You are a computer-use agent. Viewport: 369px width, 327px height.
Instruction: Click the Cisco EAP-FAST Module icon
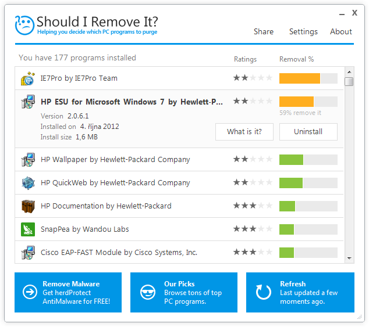[28, 253]
